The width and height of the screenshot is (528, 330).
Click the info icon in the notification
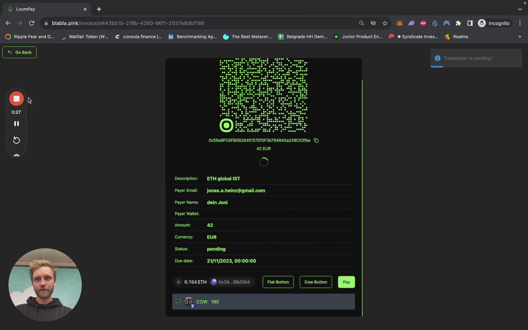click(438, 58)
